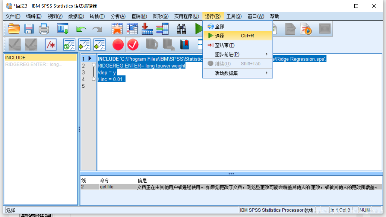Click the NUM status bar indicator

point(365,210)
